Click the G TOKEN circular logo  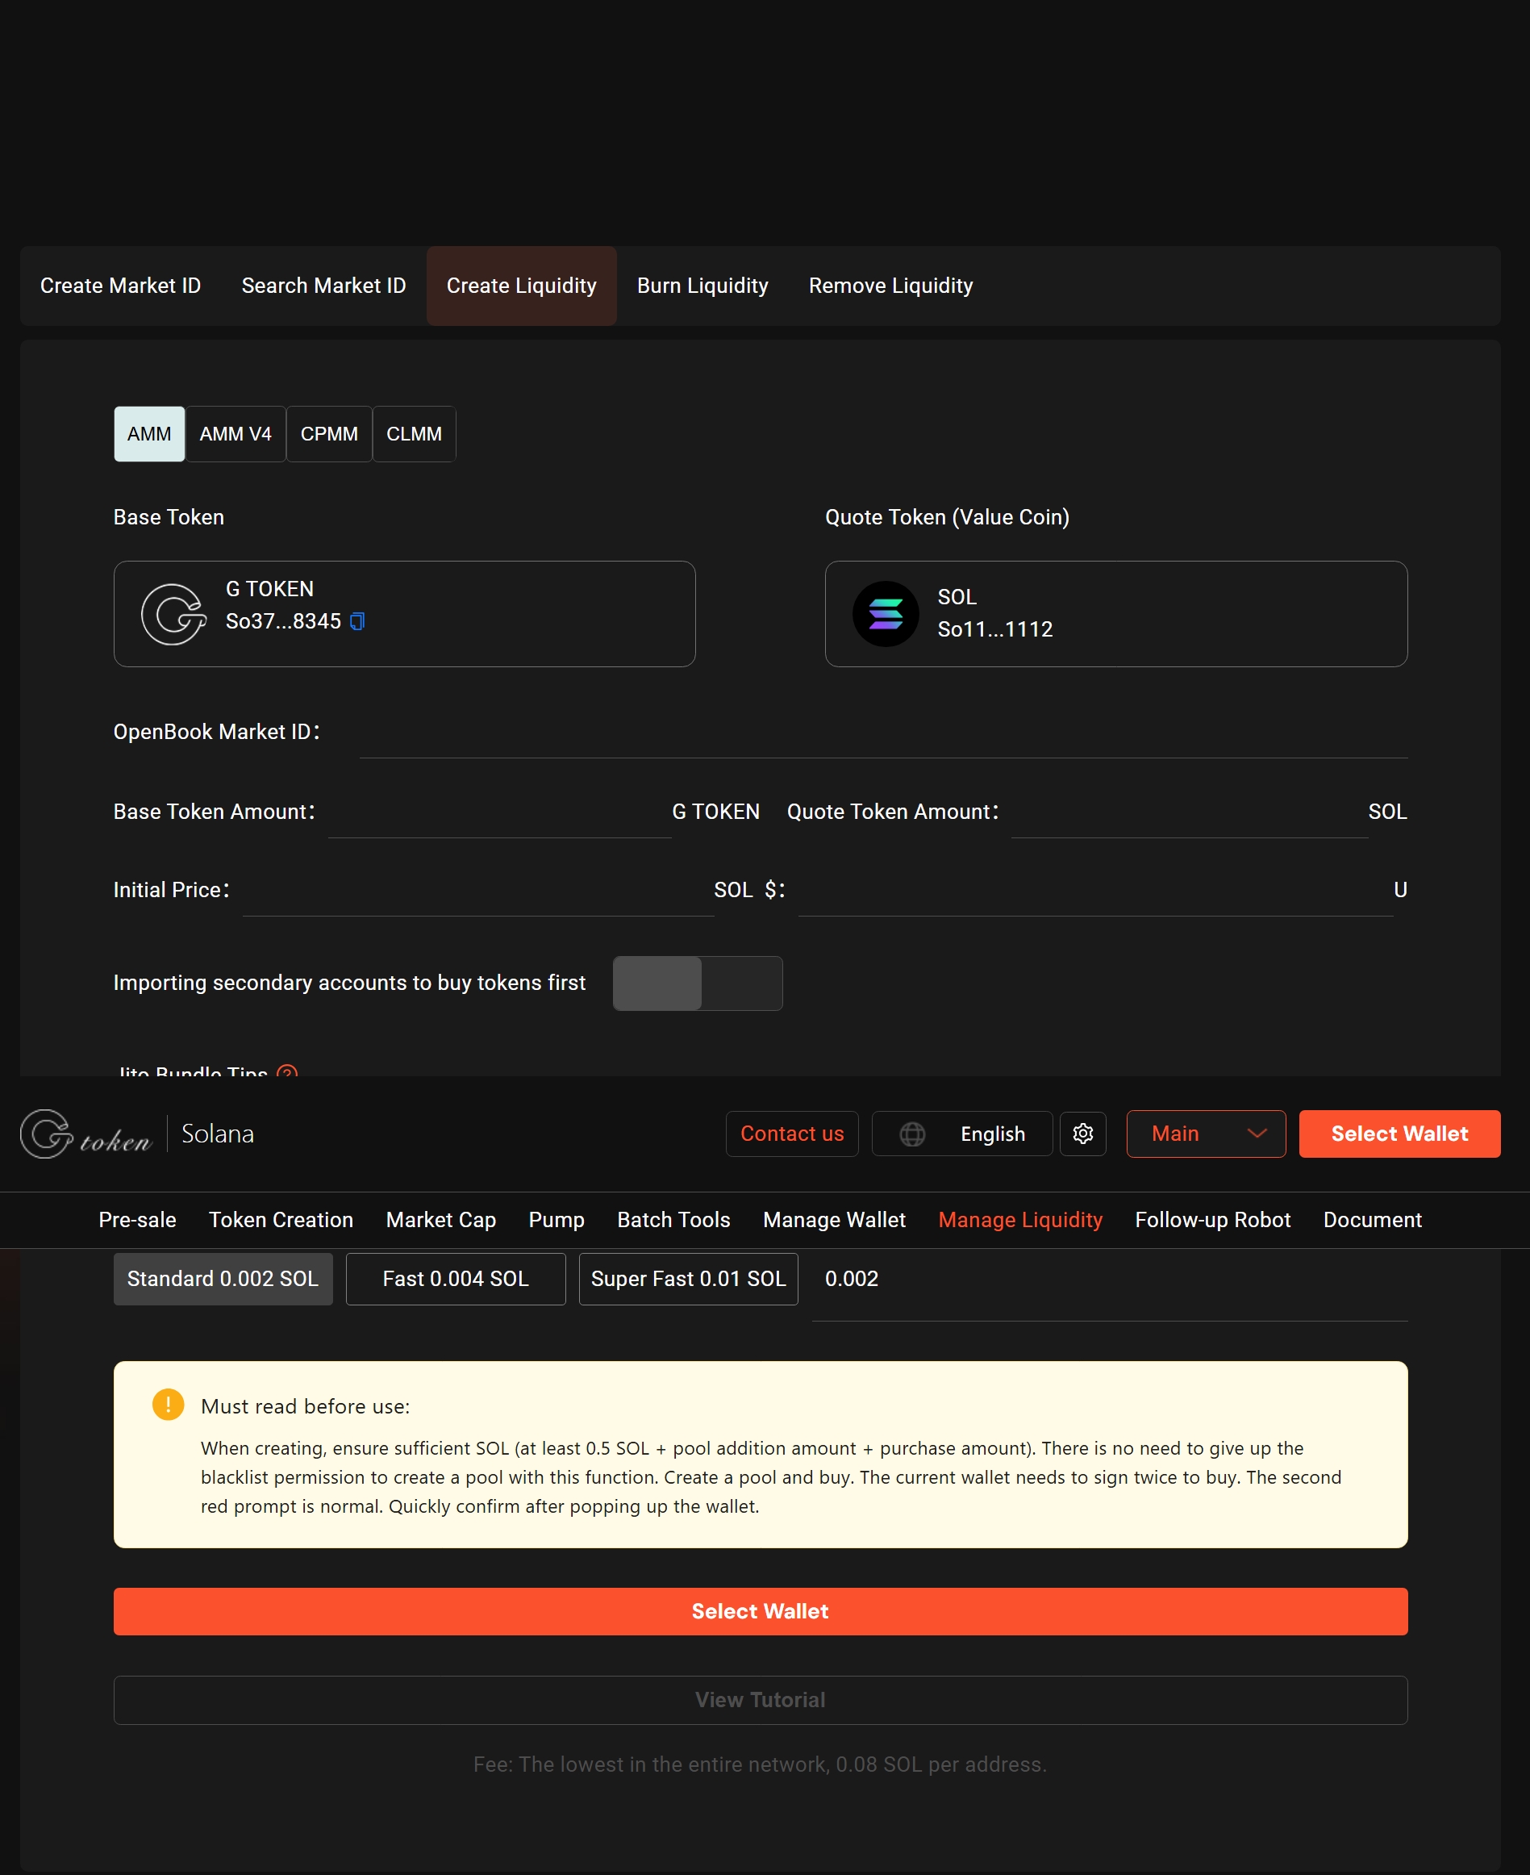click(171, 613)
